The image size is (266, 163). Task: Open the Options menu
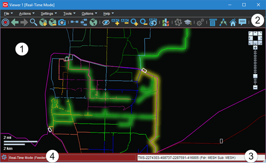click(x=89, y=13)
